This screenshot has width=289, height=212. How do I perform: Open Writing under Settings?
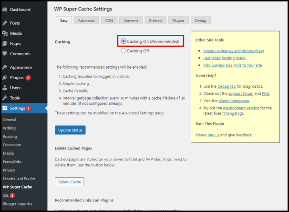coord(9,128)
